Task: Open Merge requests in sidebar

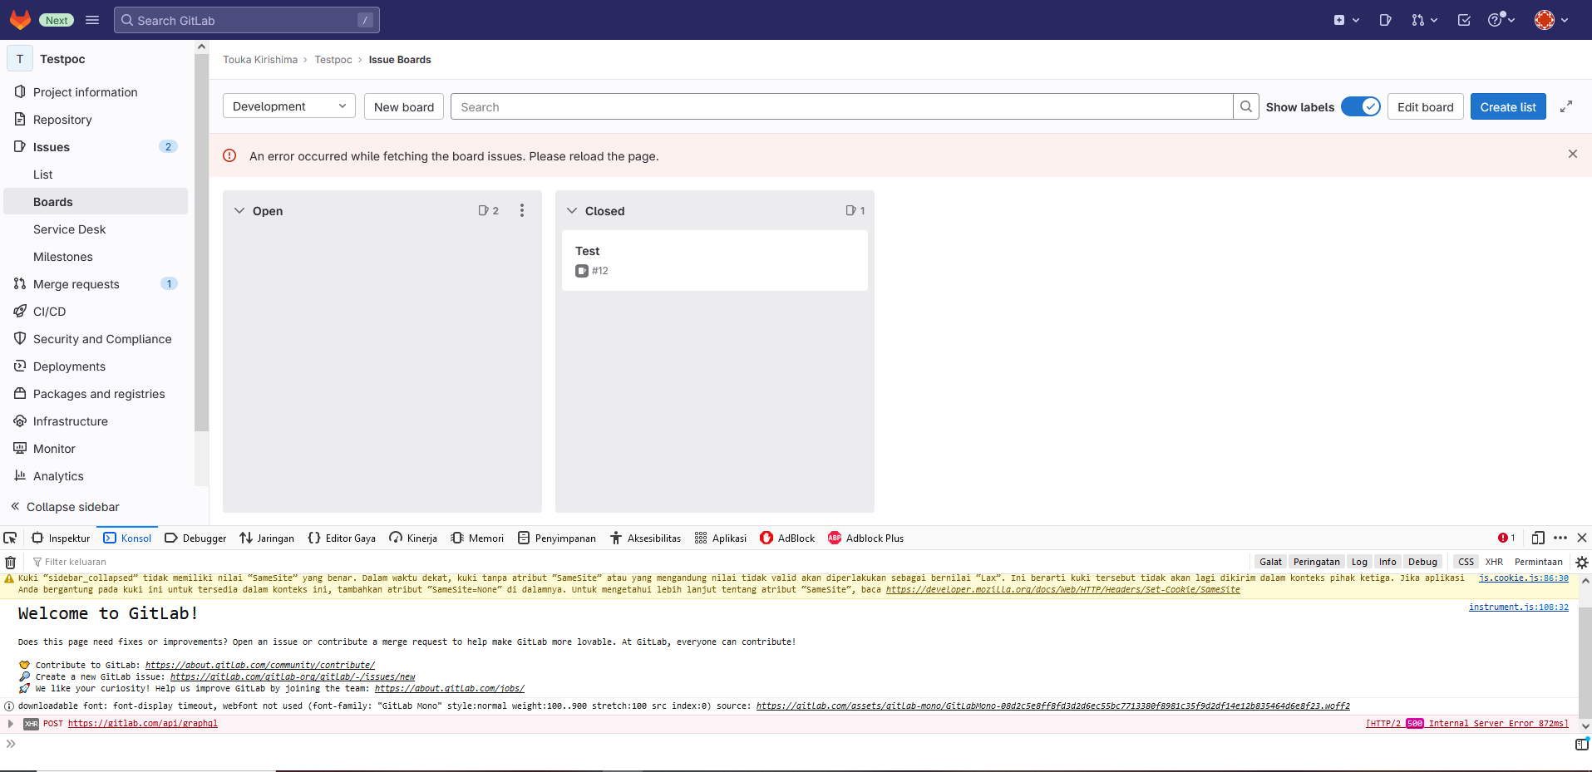Action: pyautogui.click(x=76, y=284)
